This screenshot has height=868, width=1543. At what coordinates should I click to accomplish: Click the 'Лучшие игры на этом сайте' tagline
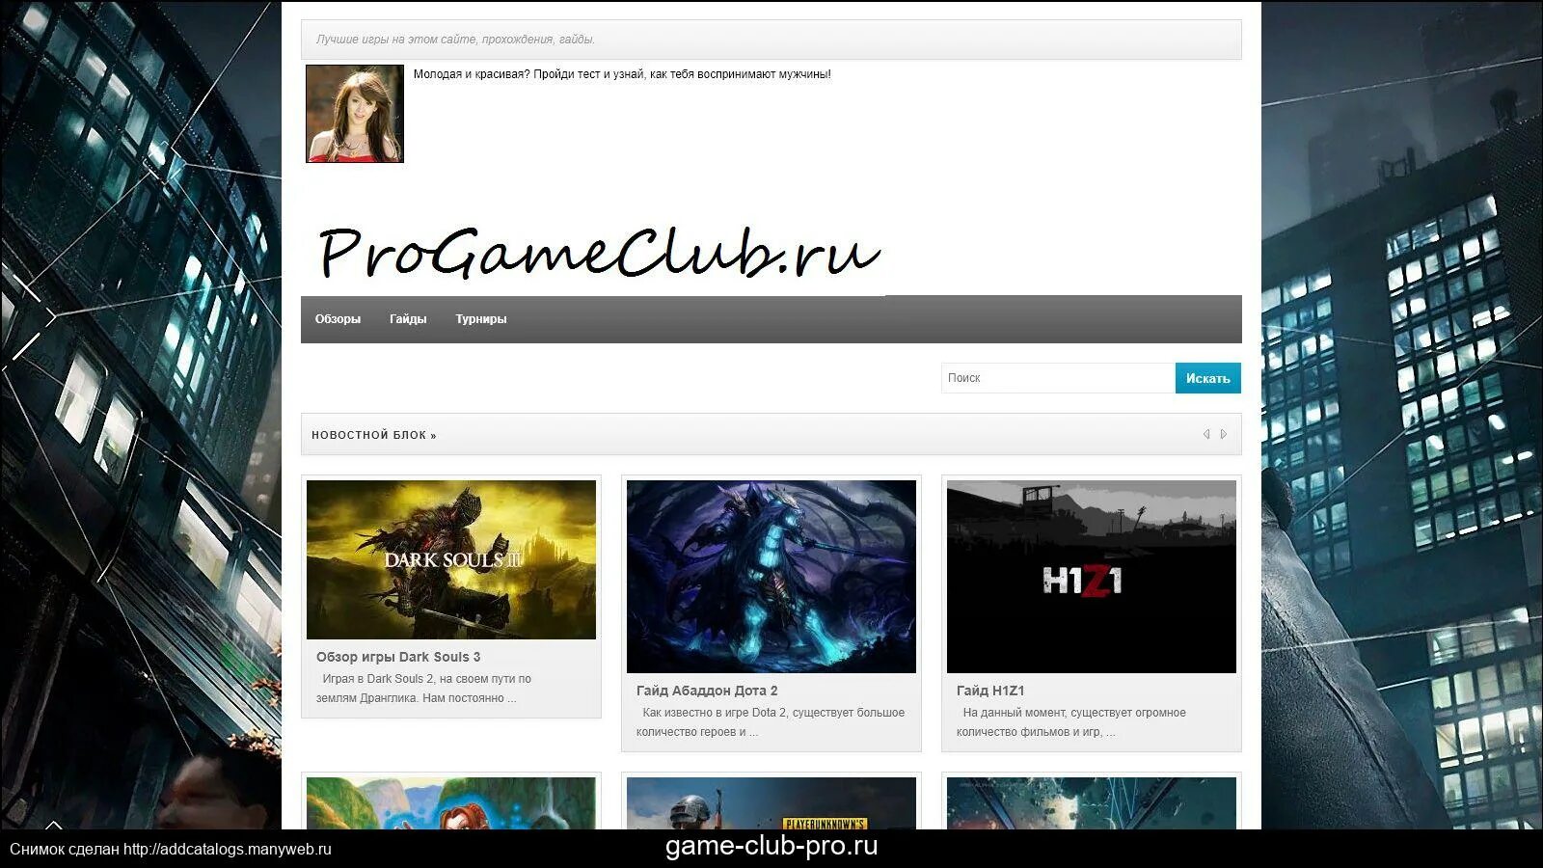click(x=455, y=40)
